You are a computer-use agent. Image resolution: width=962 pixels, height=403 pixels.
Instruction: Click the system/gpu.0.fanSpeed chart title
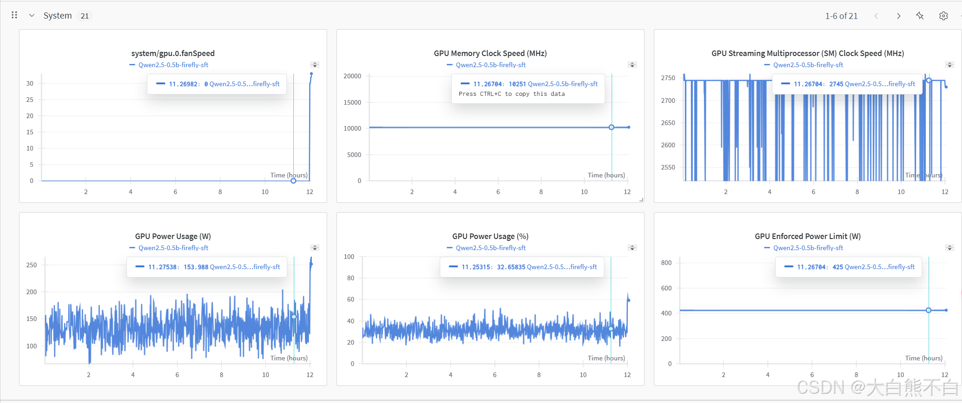point(173,53)
